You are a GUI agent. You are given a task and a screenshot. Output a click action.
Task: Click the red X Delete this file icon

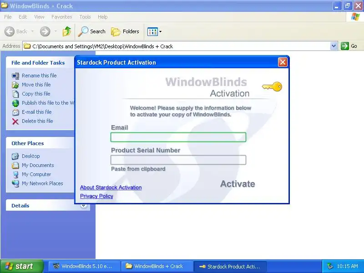click(15, 121)
